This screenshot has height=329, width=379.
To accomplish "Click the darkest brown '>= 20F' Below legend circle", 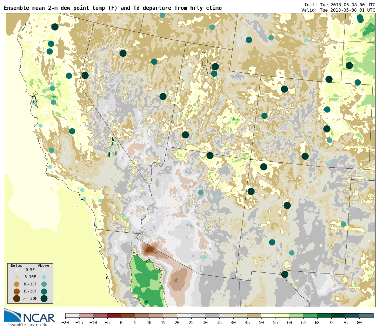I will (16, 299).
